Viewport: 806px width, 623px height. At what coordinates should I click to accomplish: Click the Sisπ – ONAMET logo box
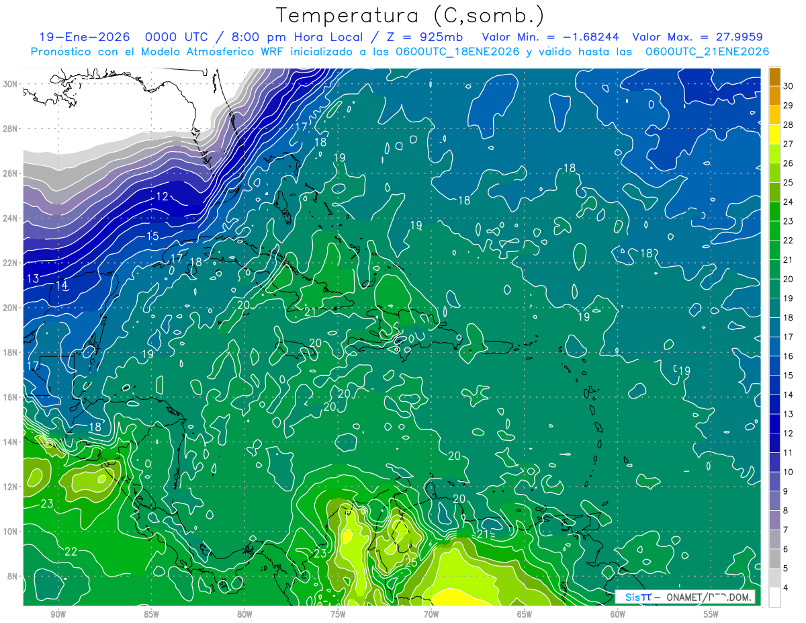click(x=686, y=597)
